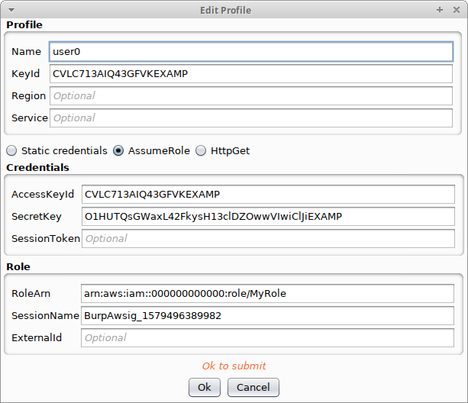
Task: Click the SessionToken label
Action: point(46,238)
